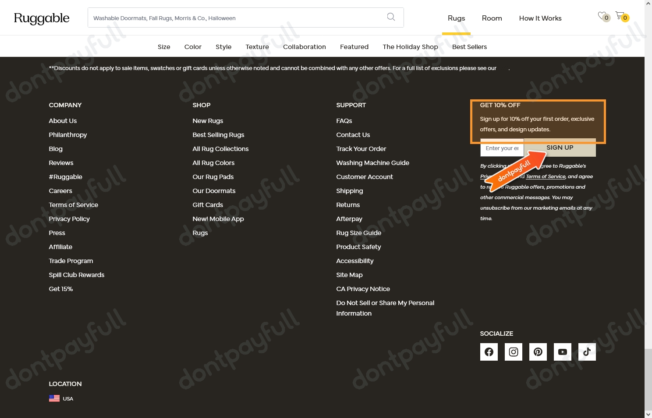This screenshot has height=418, width=652.
Task: Click the Spill Club Rewards link
Action: (x=77, y=275)
